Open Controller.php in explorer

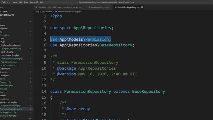click(7, 52)
